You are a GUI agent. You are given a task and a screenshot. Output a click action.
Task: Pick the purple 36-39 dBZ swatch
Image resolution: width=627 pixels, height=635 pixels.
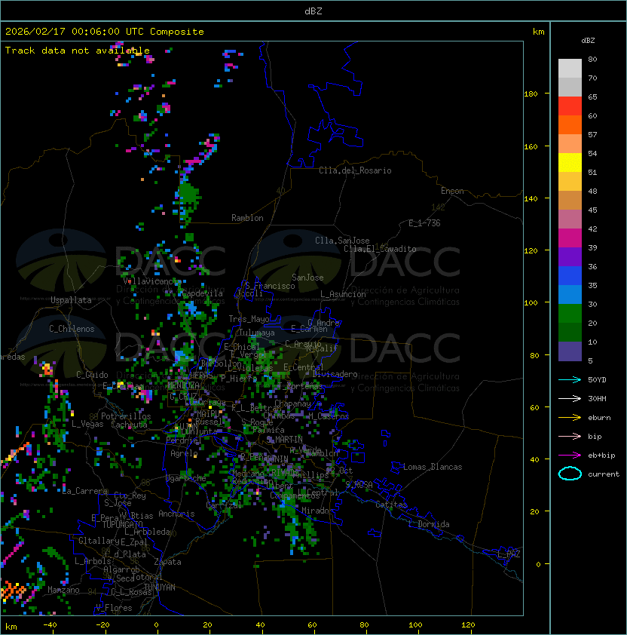(570, 256)
